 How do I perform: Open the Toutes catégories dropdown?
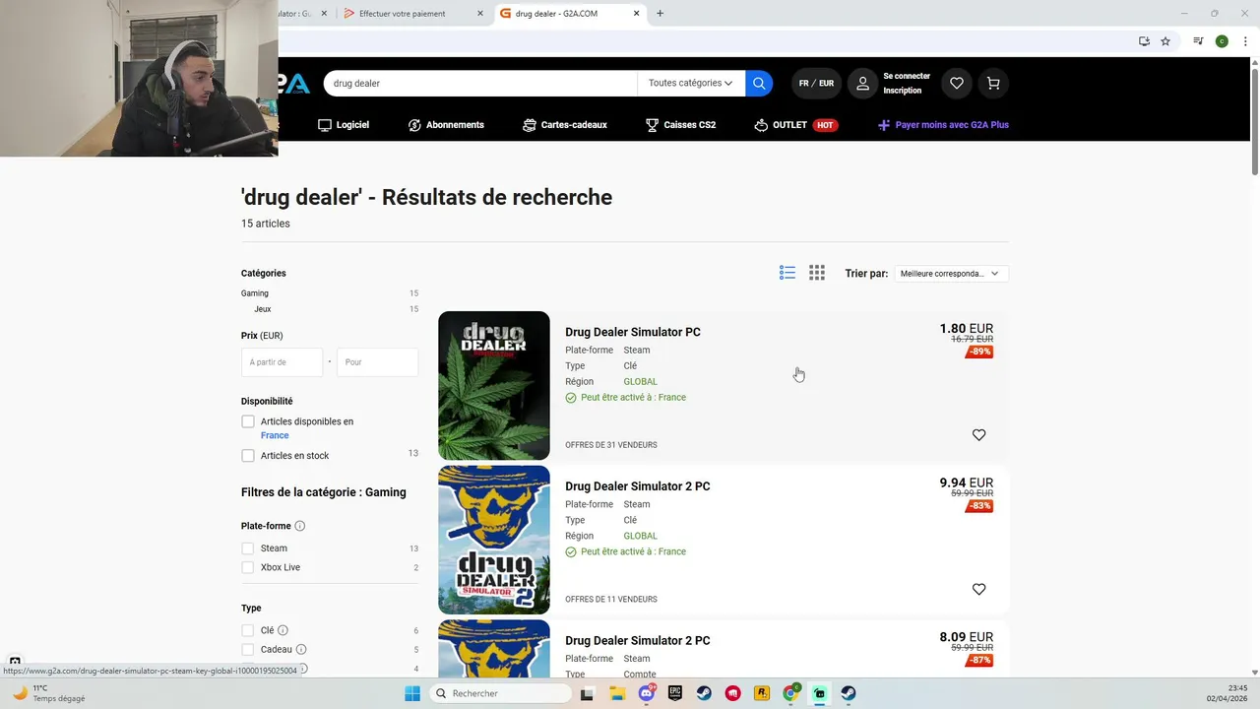[691, 84]
